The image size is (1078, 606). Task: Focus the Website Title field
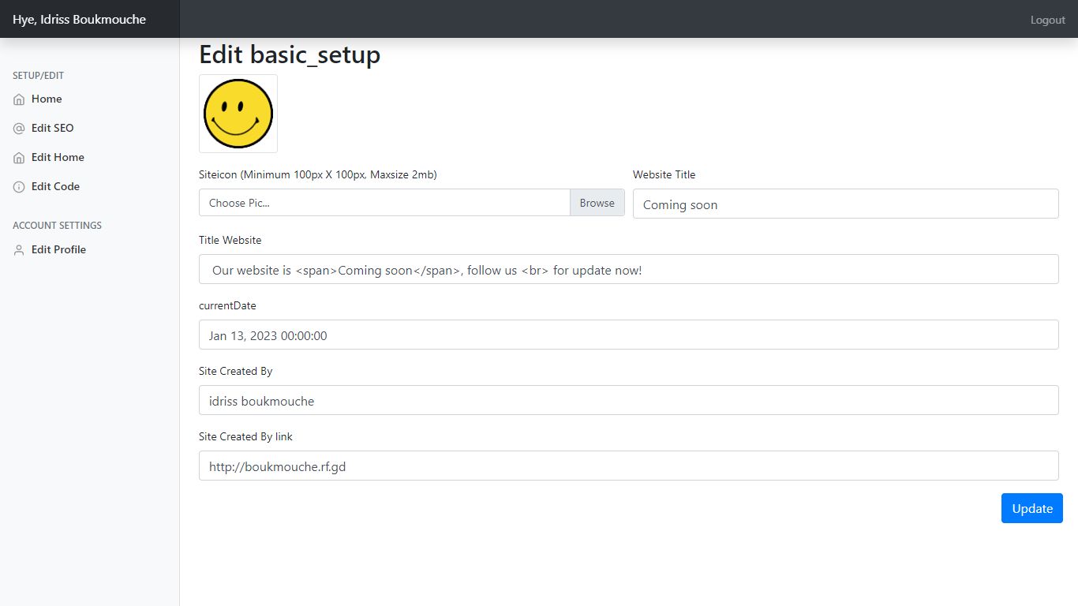(x=846, y=204)
